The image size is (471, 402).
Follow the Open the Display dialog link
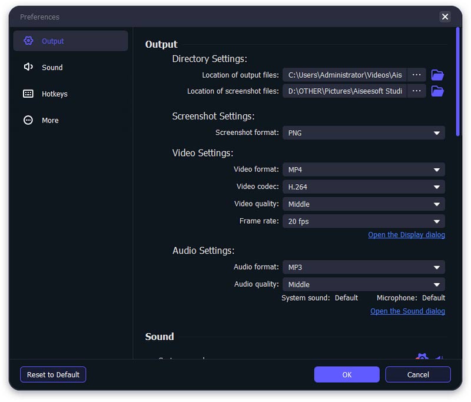pyautogui.click(x=406, y=235)
